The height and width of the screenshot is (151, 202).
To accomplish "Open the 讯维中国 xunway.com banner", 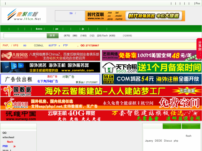I will point(101,116).
